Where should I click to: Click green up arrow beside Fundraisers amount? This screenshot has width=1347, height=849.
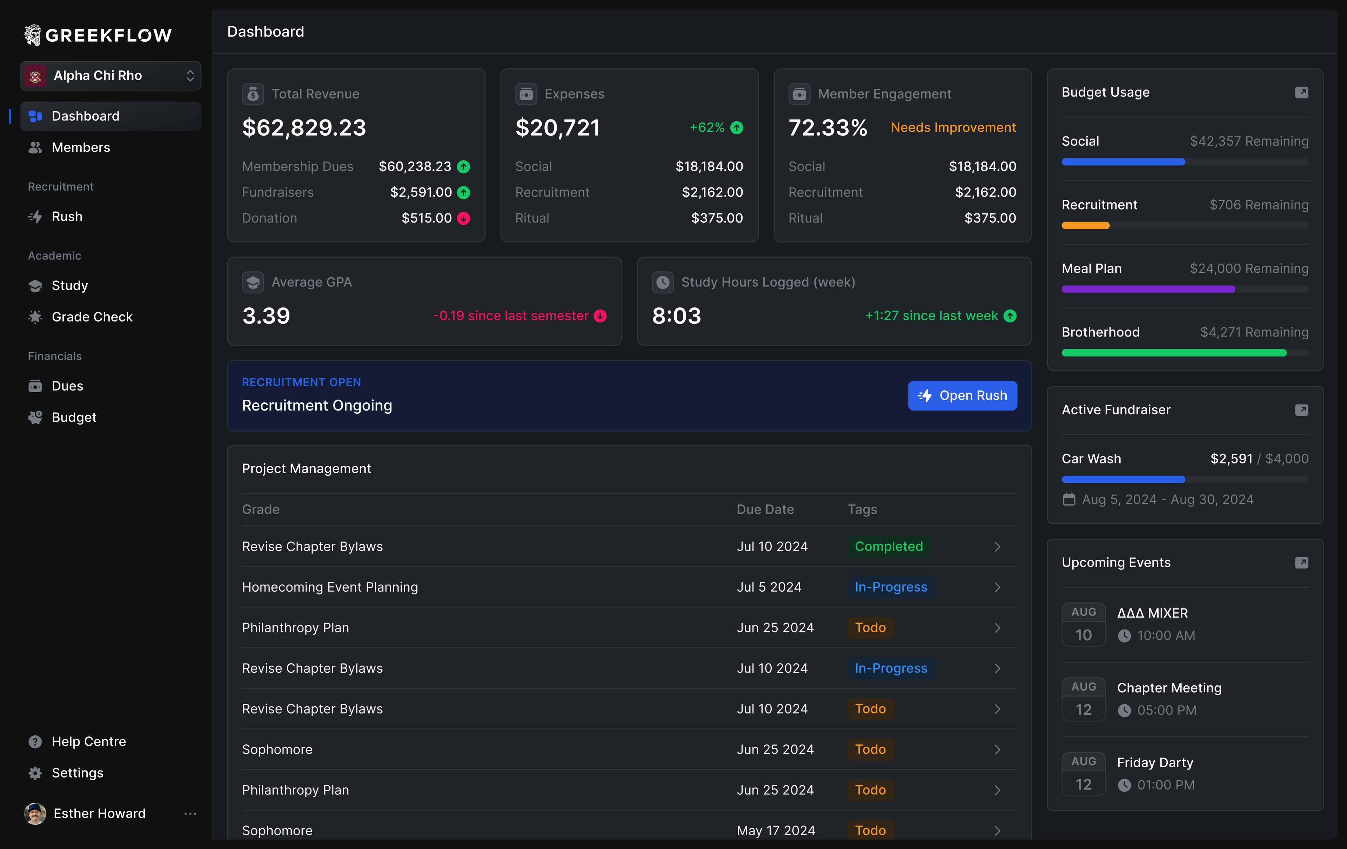[x=463, y=192]
